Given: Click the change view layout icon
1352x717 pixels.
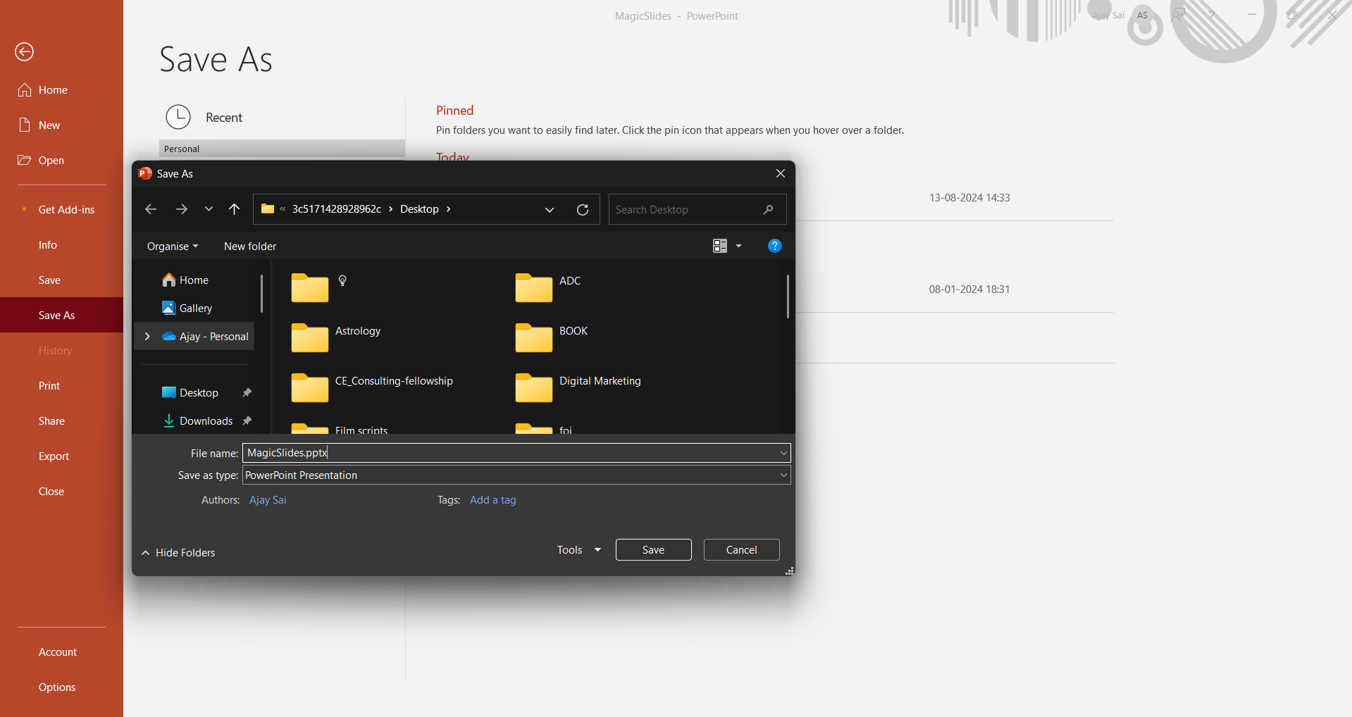Looking at the screenshot, I should click(719, 246).
